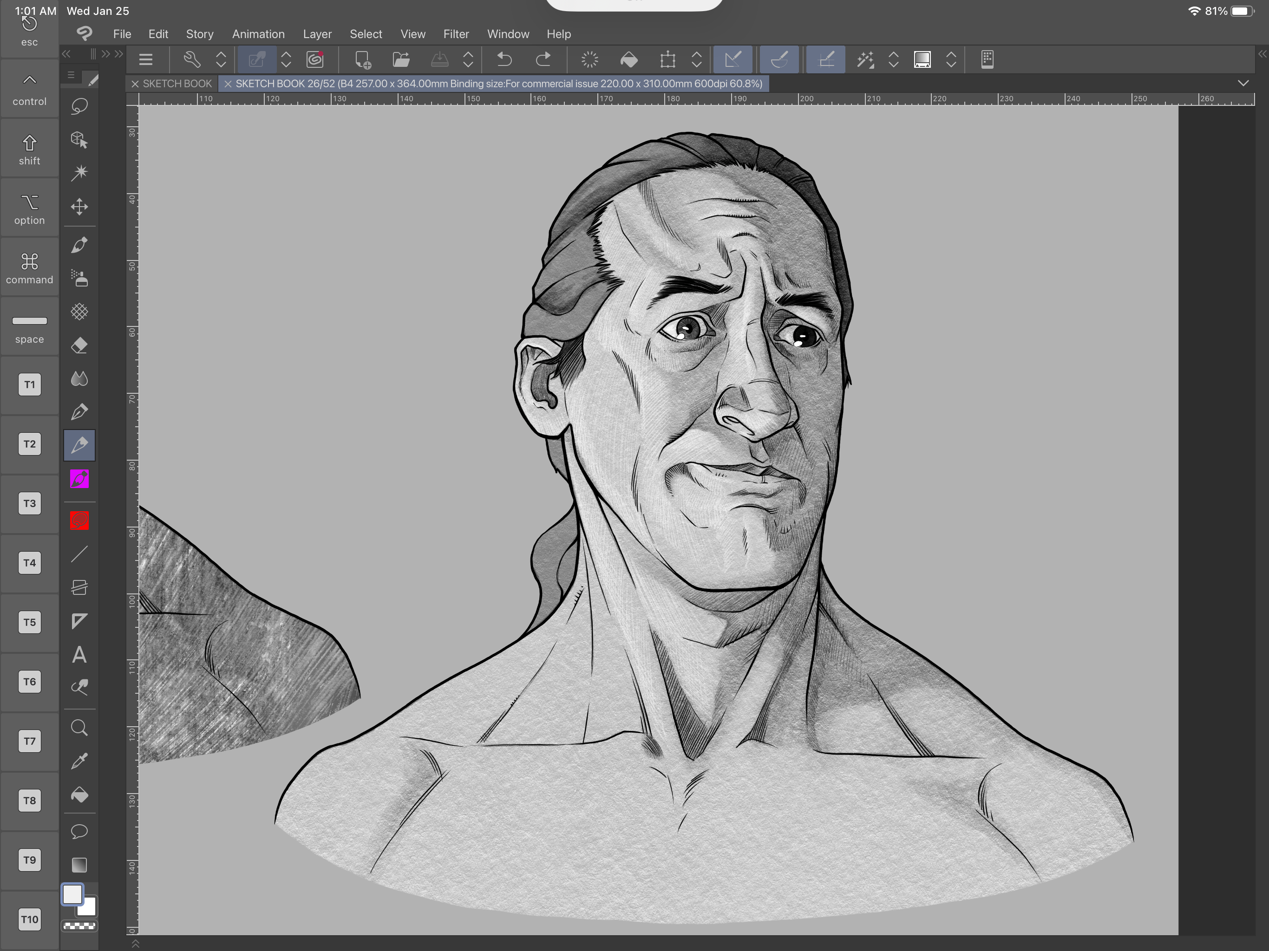
Task: Tap the T1 shortcut button
Action: 30,385
